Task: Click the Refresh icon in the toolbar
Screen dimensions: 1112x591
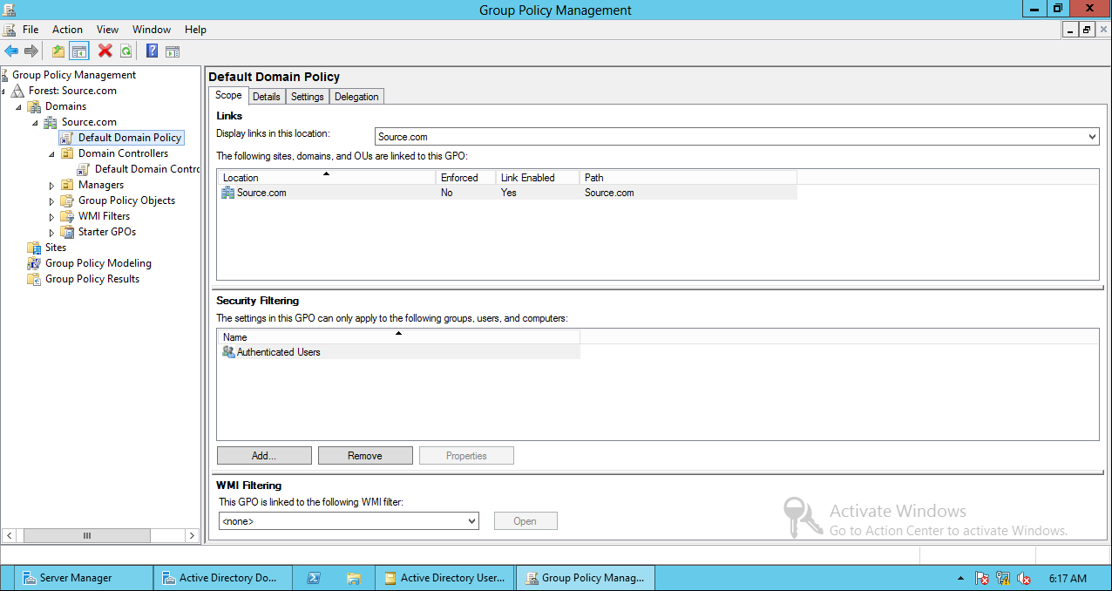Action: [x=125, y=51]
